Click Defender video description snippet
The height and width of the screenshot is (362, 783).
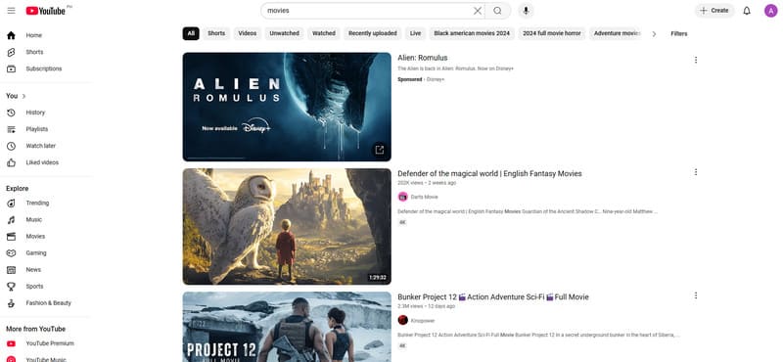528,211
